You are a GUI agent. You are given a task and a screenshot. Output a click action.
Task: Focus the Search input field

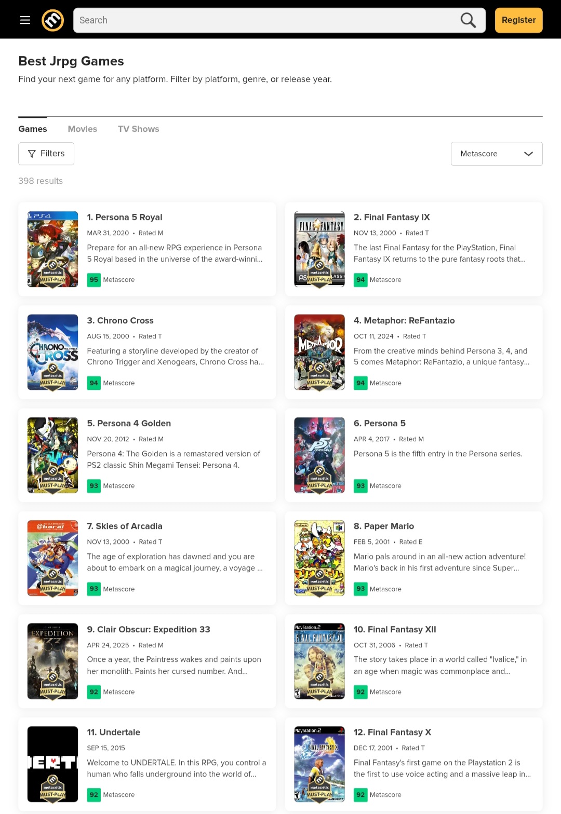(279, 20)
